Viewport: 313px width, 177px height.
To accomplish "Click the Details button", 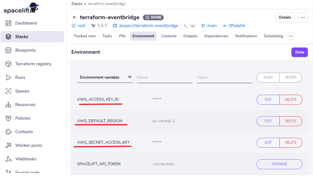I will (285, 17).
